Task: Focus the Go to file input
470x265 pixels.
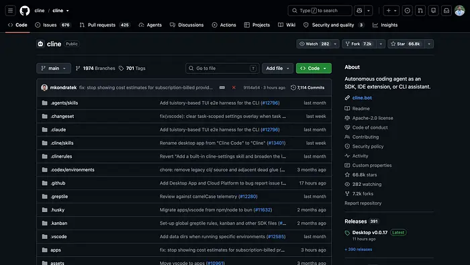Action: pos(222,68)
